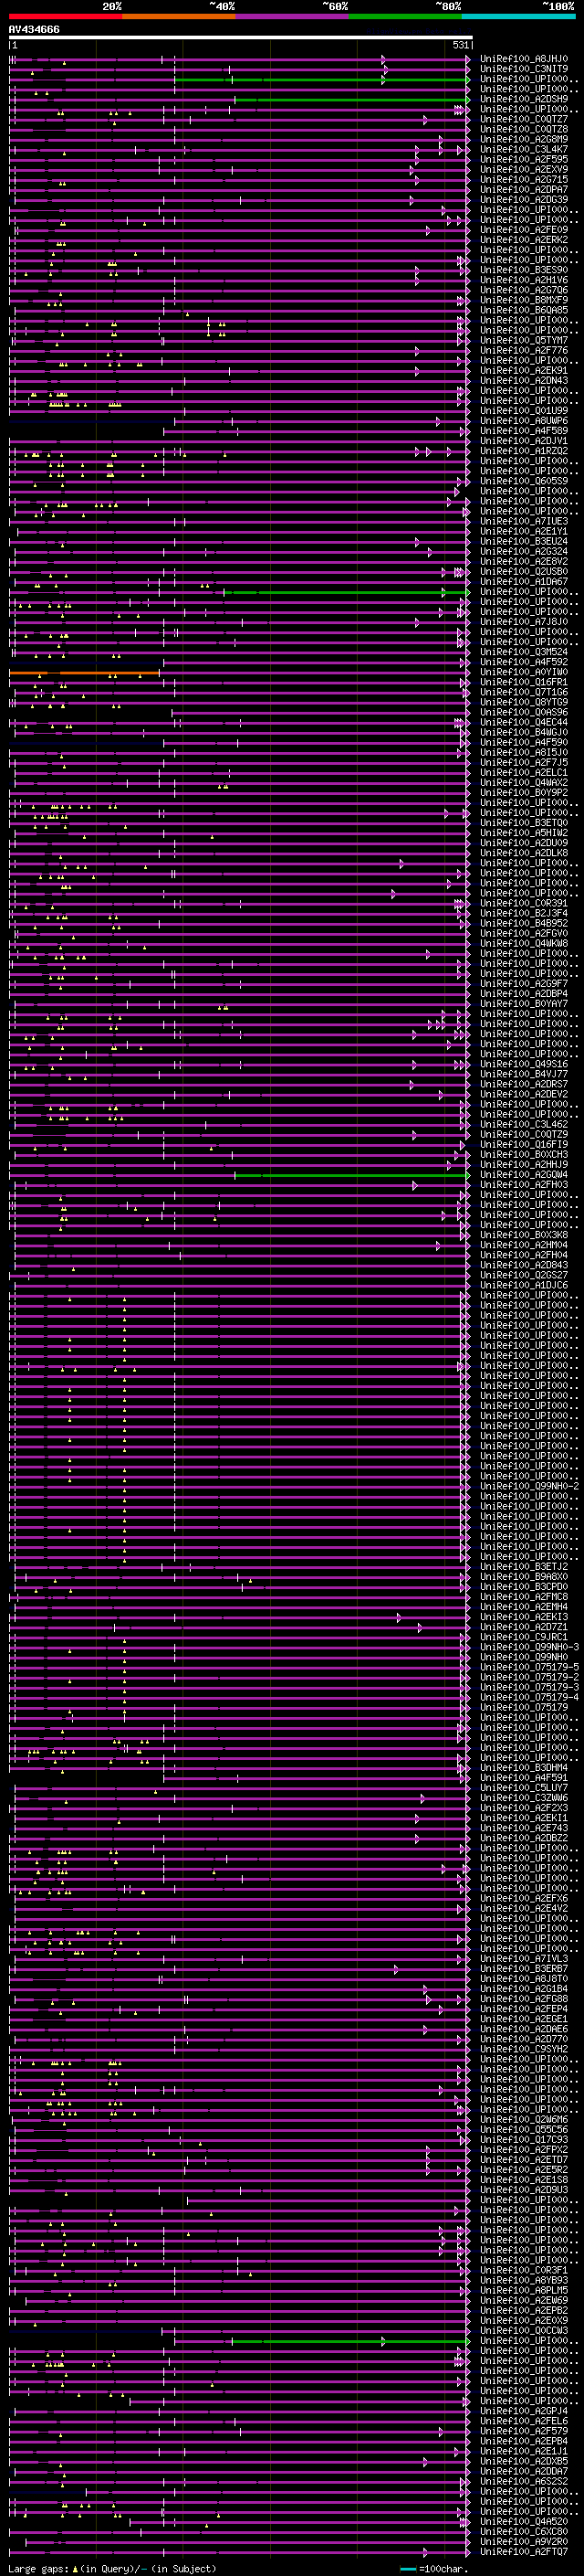The image size is (584, 2576).
Task: Select hit UniRef100_Q3M524
Action: point(524,652)
